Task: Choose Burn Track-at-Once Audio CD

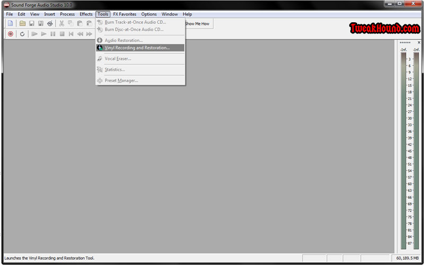Action: [x=140, y=22]
